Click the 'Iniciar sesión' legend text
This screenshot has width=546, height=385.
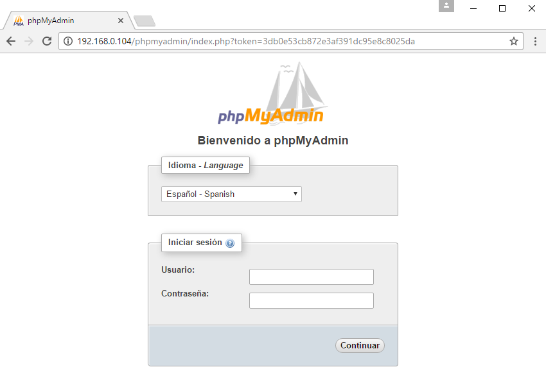(195, 243)
